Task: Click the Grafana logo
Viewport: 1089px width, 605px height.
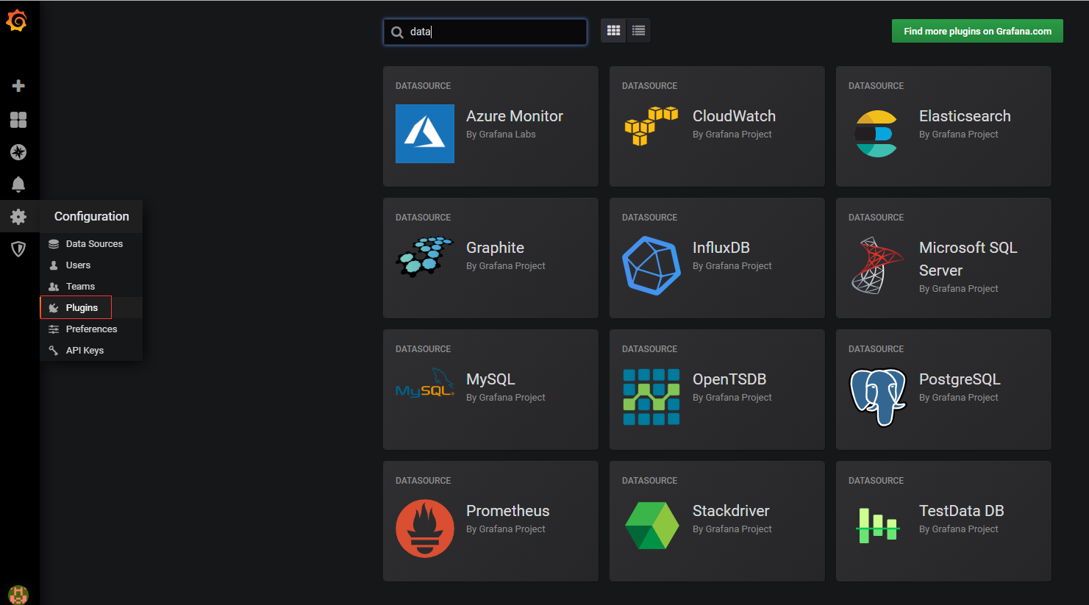Action: point(18,21)
